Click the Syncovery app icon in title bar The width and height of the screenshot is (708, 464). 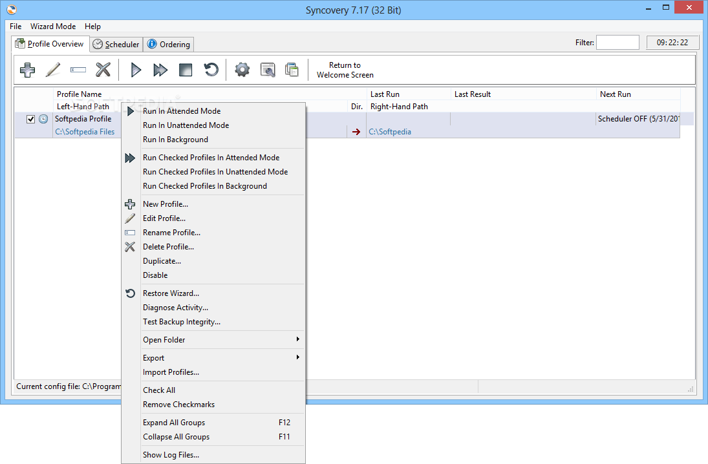(12, 10)
